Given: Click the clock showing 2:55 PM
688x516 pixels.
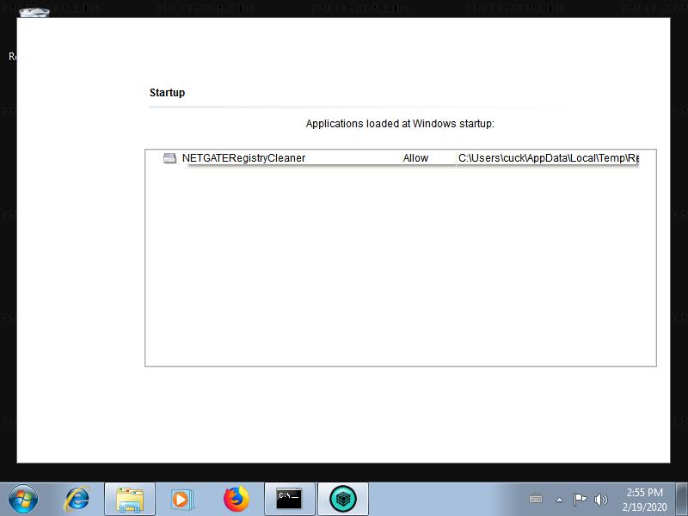Looking at the screenshot, I should tap(644, 500).
